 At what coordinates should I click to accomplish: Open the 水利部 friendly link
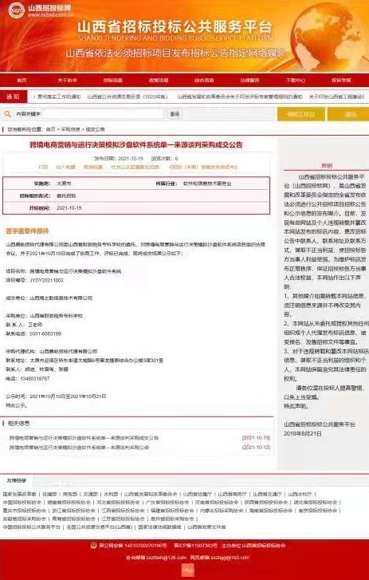pyautogui.click(x=111, y=494)
